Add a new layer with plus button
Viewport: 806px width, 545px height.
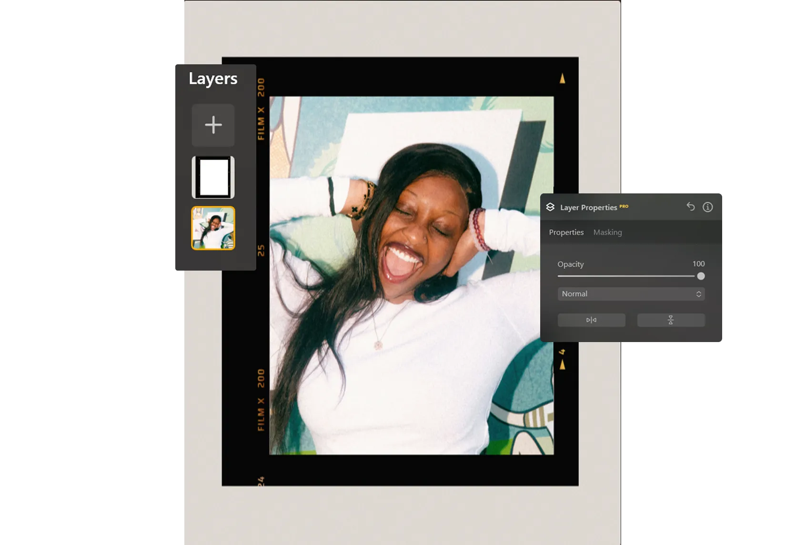tap(213, 125)
